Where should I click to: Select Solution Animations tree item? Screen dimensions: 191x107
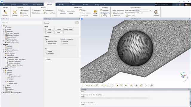[15, 63]
